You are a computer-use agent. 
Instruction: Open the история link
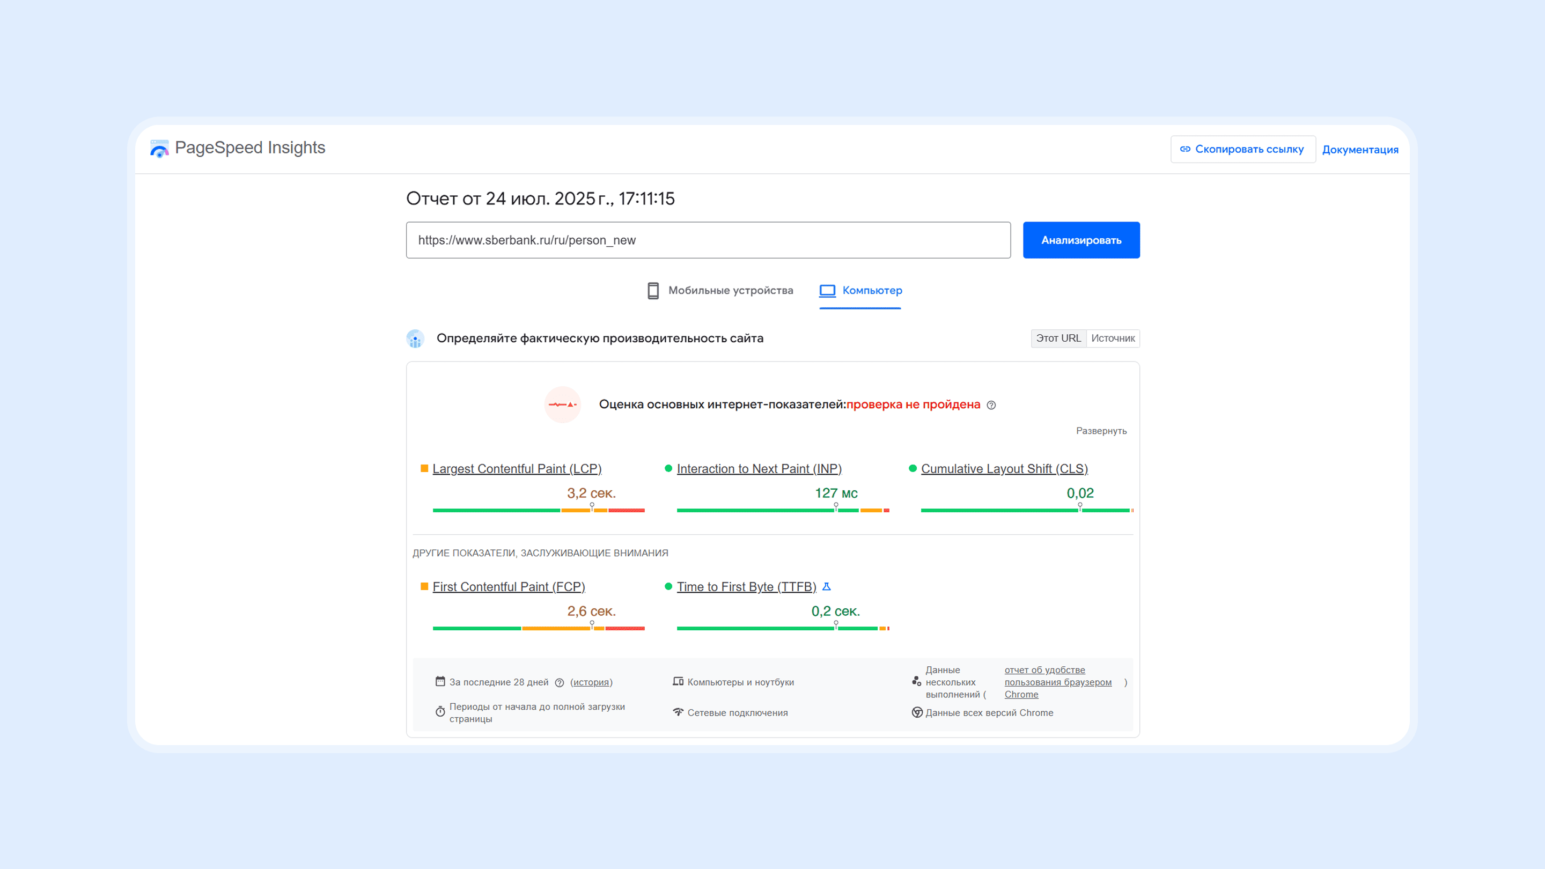(591, 682)
